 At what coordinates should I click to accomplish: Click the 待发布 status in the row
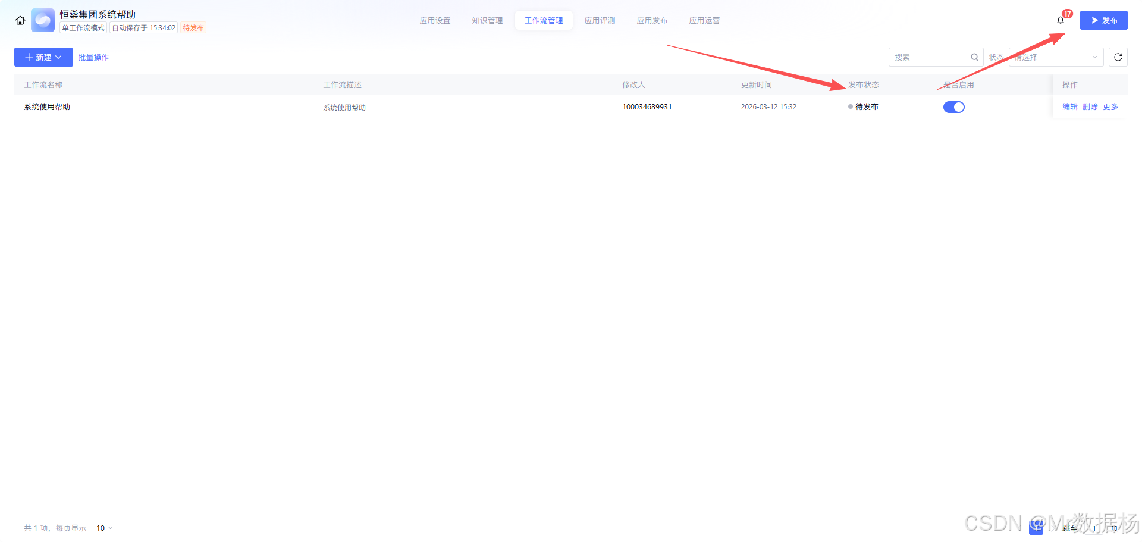pyautogui.click(x=863, y=106)
